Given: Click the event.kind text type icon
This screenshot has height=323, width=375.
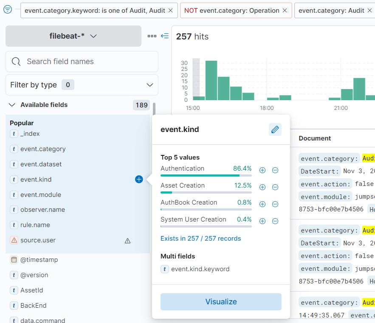Looking at the screenshot, I should click(14, 179).
